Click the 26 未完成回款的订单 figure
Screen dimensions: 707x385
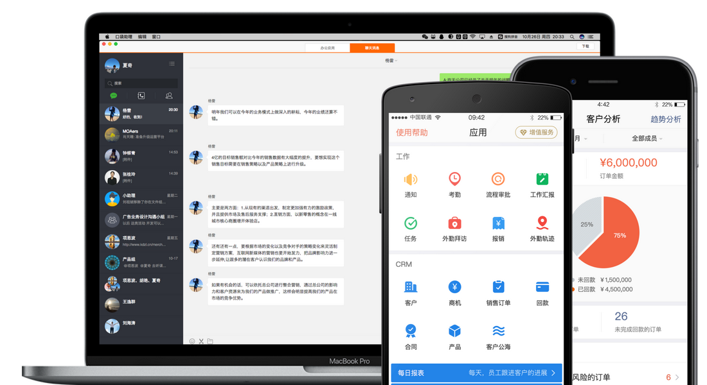(621, 316)
